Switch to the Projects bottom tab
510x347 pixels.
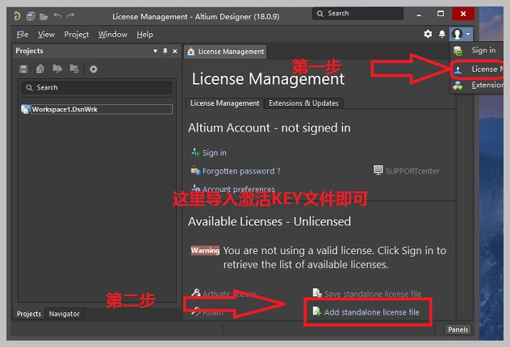[x=29, y=314]
